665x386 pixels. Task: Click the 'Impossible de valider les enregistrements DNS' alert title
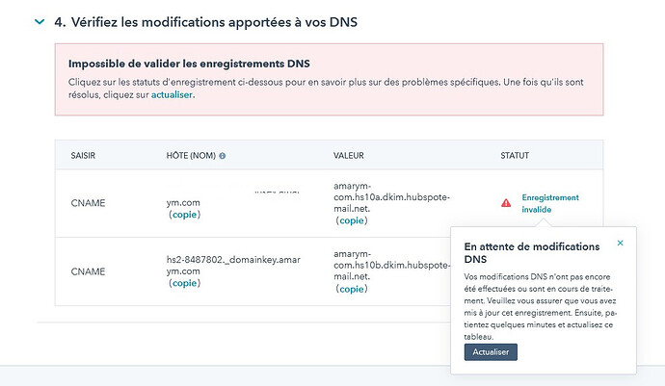tap(189, 64)
